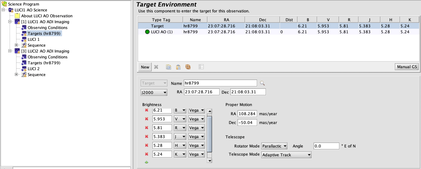Click the Observing Conditions icon under LUCI1 AO ADI Imaging

(x=24, y=28)
